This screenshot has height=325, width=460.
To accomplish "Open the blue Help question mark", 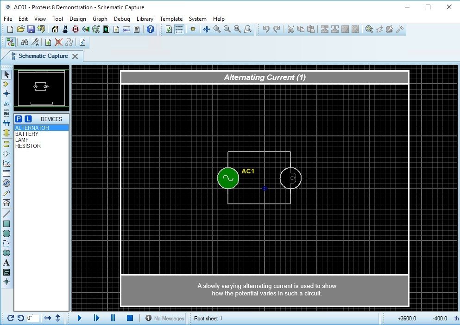I will click(151, 29).
